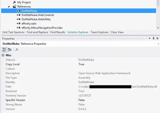Click the Identity property label
The width and height of the screenshot is (160, 113).
10,82
